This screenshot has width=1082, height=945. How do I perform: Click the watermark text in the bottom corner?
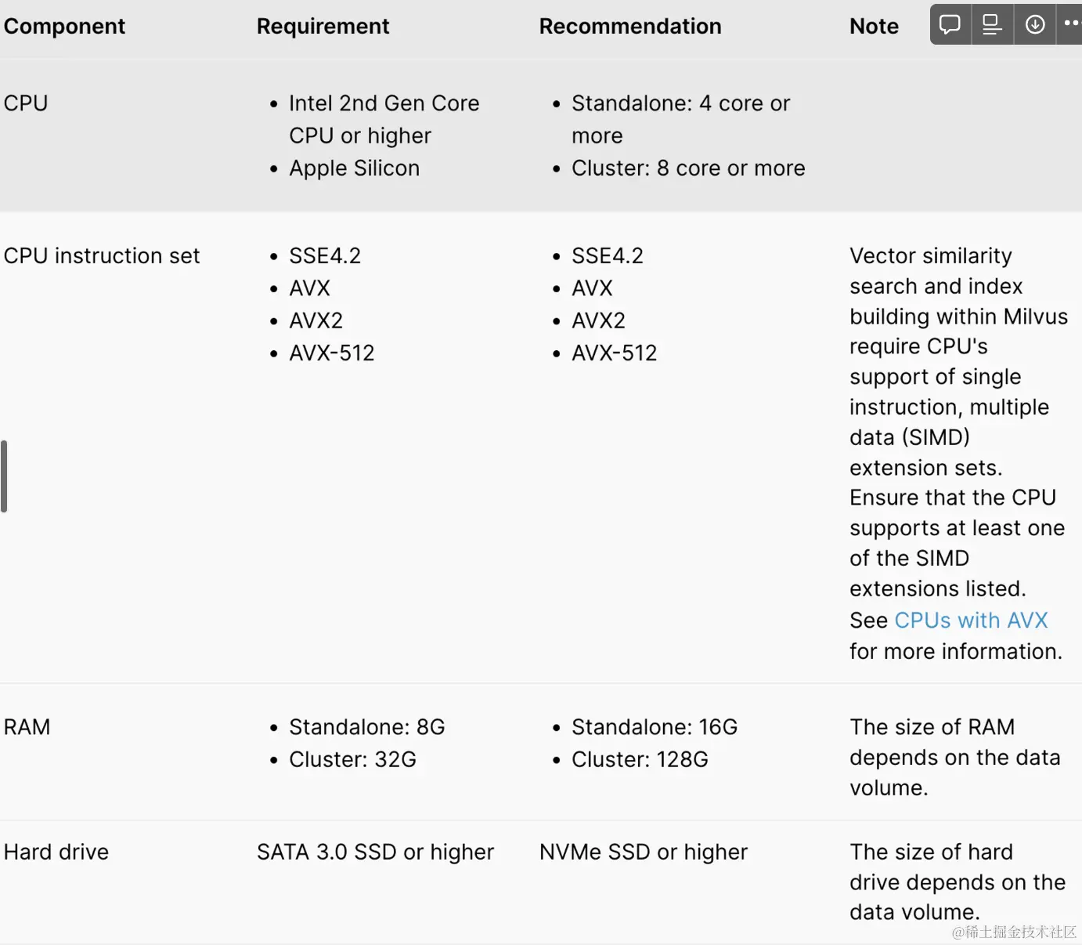coord(1014,931)
